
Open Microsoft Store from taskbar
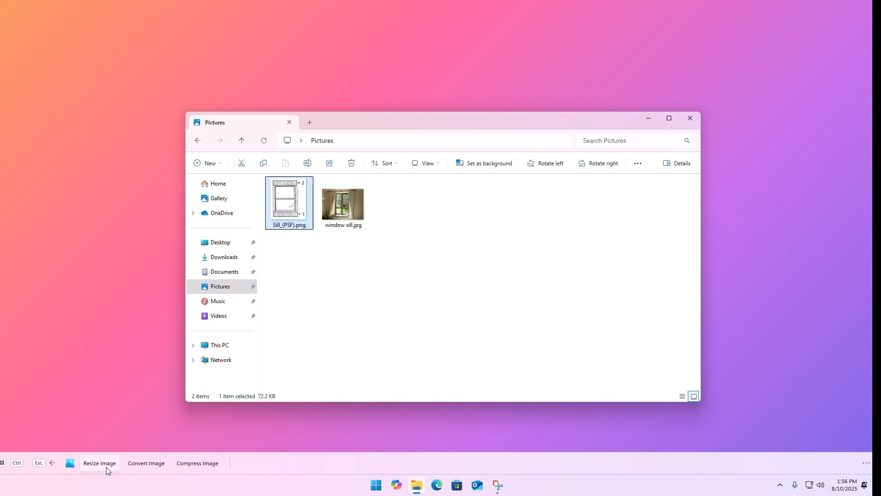point(457,485)
